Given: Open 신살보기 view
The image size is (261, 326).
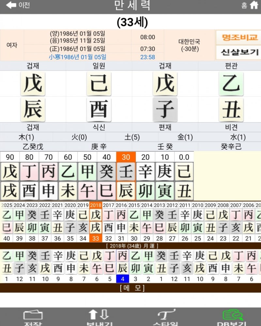Looking at the screenshot, I should tap(238, 52).
